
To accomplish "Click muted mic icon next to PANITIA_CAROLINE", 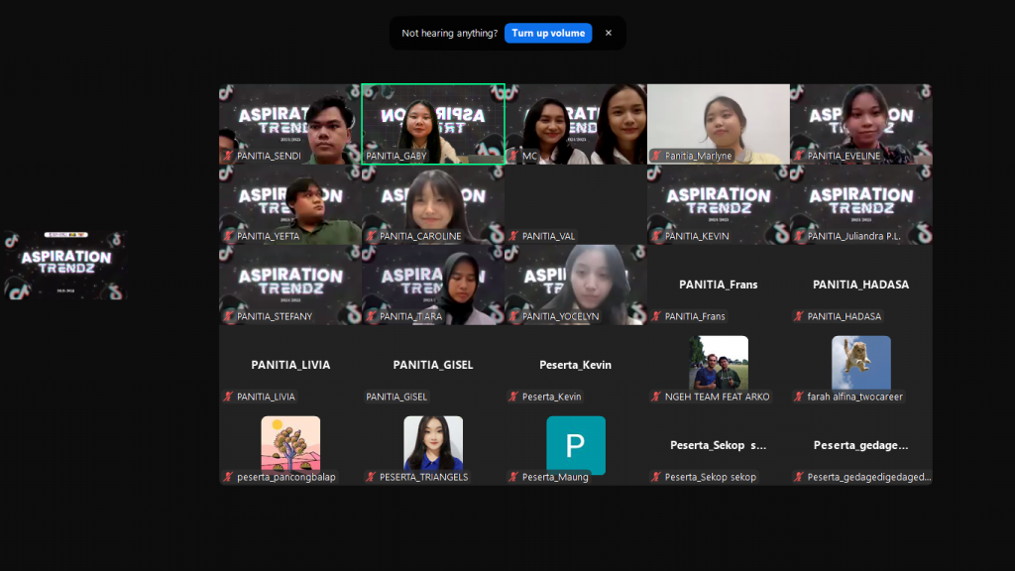I will click(x=371, y=236).
